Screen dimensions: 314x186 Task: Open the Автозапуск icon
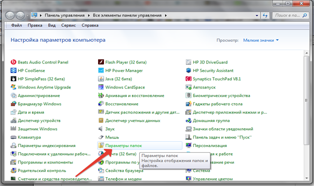coord(188,87)
